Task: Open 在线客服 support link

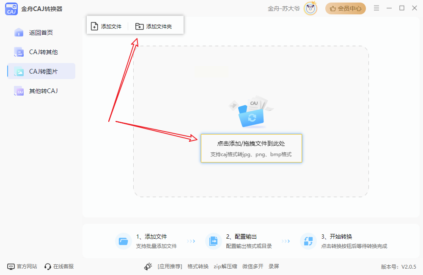Action: tap(63, 267)
